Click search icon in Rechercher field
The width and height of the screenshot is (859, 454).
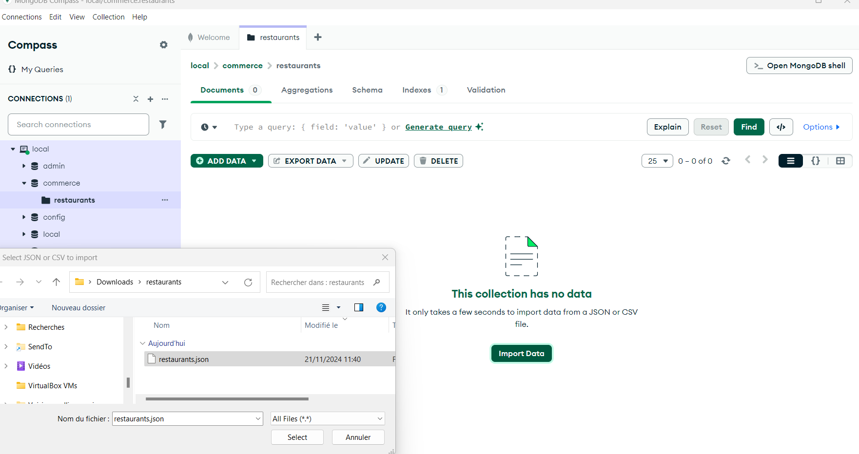377,282
